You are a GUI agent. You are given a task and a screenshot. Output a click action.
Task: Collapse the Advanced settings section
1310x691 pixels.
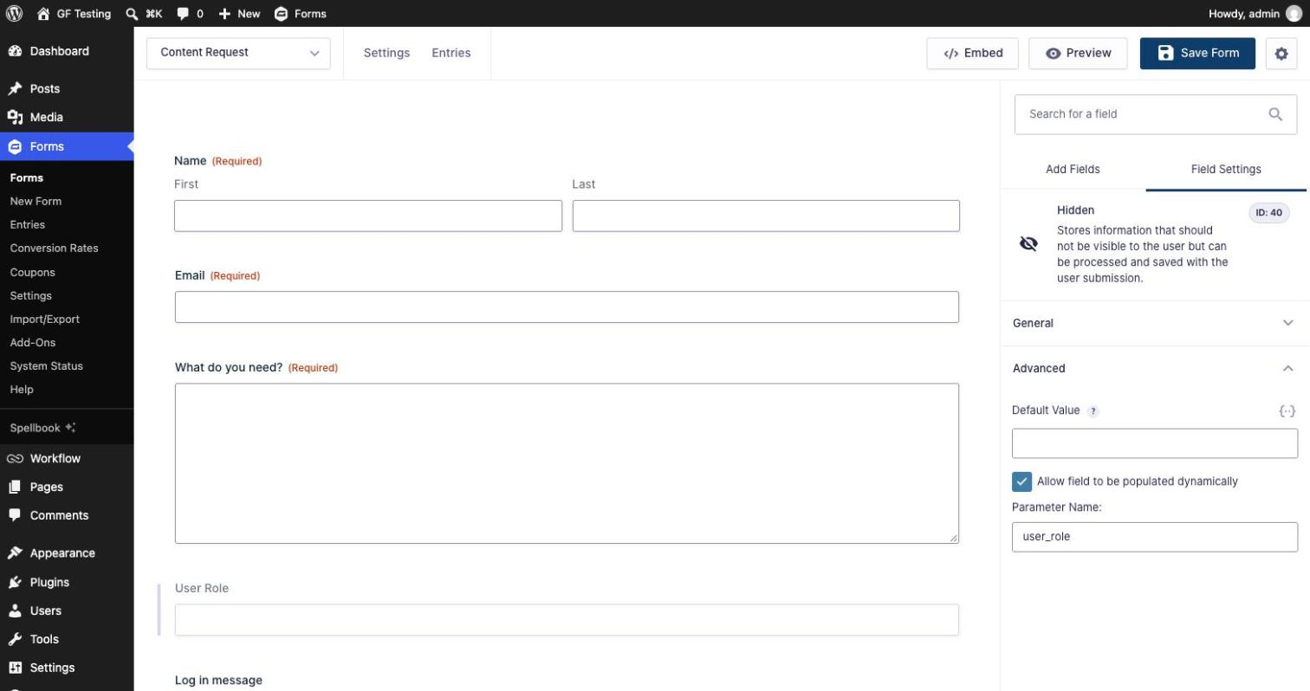[1154, 368]
